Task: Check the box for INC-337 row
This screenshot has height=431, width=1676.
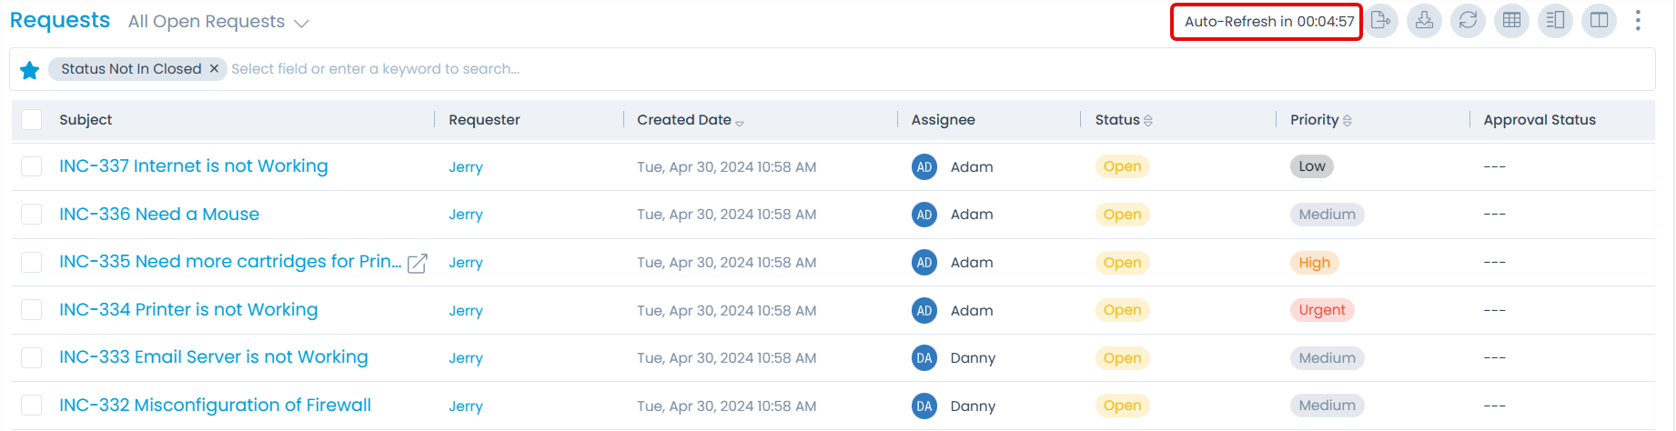Action: [32, 166]
